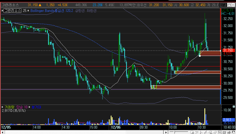
Task: Click the 13,897백만 trading value text
Action: pos(127,5)
